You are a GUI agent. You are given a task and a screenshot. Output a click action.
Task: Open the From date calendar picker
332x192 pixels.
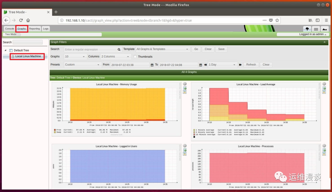tap(152, 65)
